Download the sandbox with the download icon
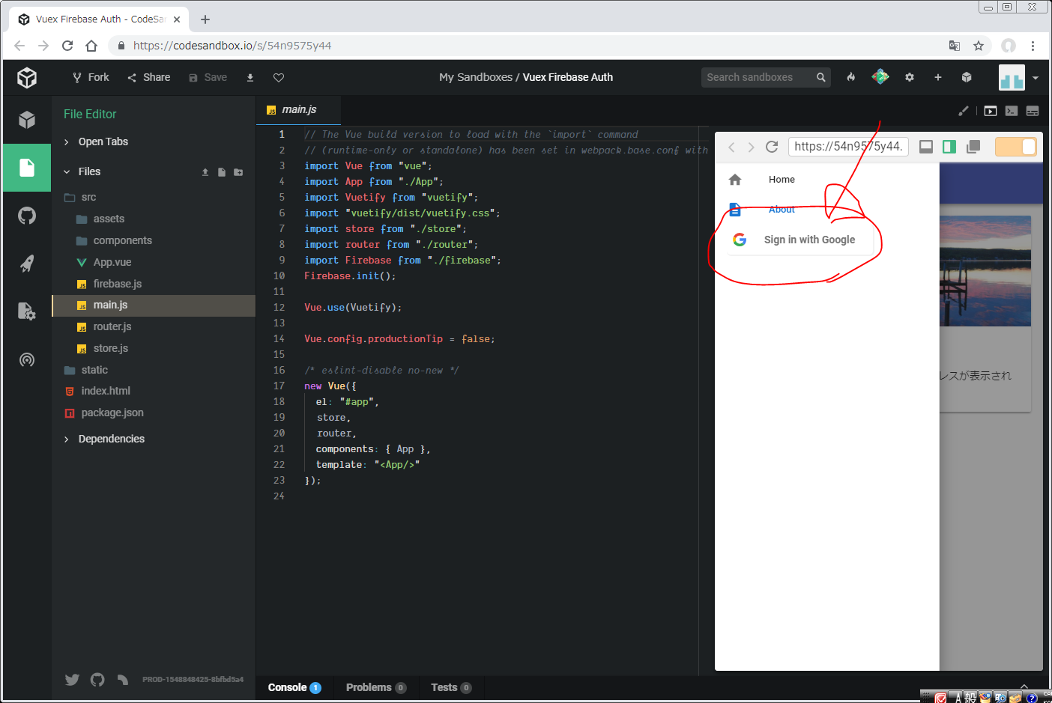 [x=250, y=78]
